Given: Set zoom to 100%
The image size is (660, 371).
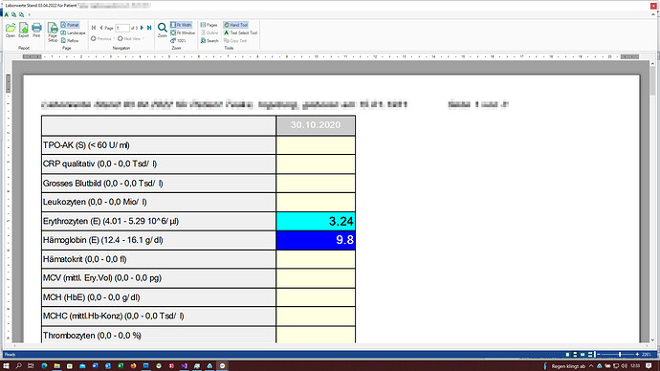Looking at the screenshot, I should 178,41.
